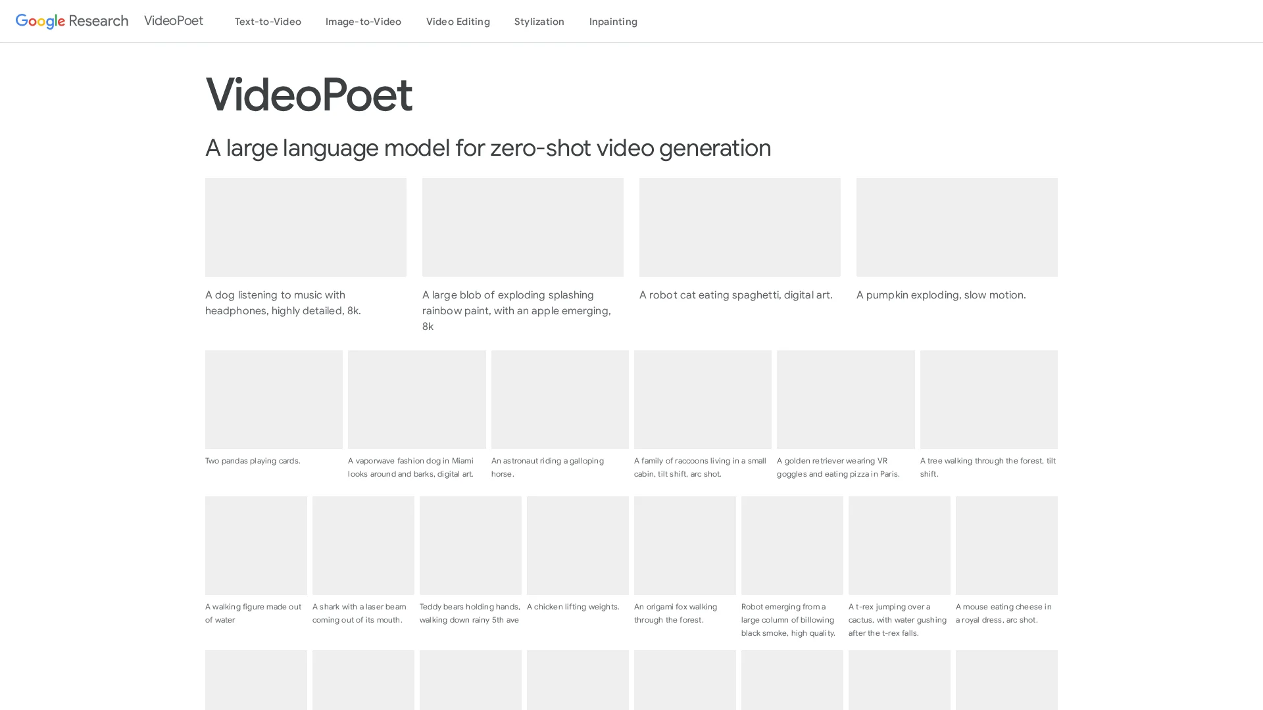This screenshot has width=1263, height=710.
Task: Play the pumpkin exploding video
Action: [957, 227]
